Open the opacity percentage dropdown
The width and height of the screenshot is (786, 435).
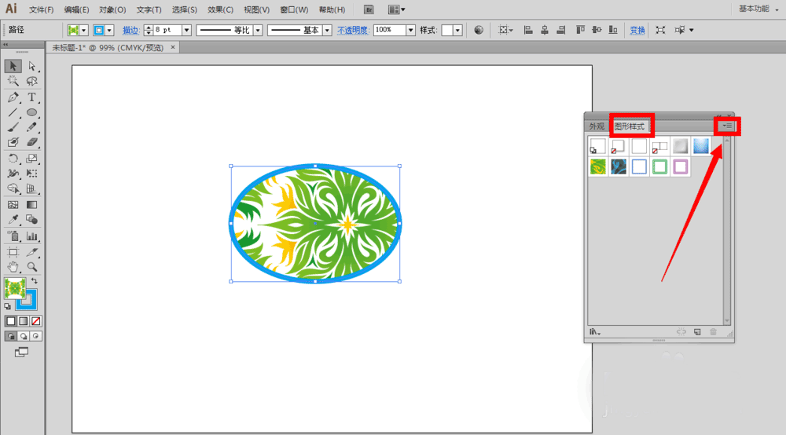410,30
